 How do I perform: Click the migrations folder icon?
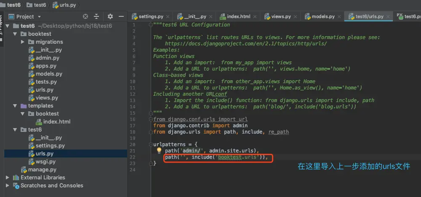[31, 42]
